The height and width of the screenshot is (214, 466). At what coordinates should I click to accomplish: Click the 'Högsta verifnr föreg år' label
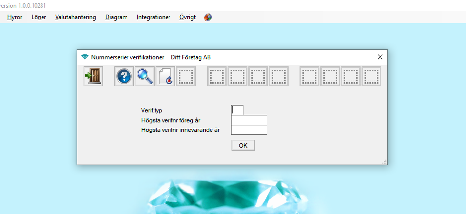[x=171, y=120]
